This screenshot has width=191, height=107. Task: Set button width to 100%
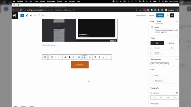(x=166, y=64)
